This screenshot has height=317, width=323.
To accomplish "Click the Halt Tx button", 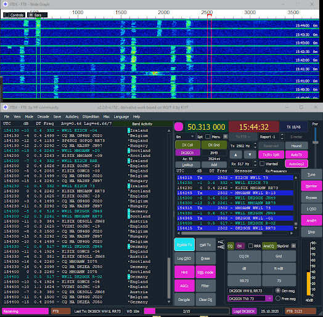I will pyautogui.click(x=205, y=245).
